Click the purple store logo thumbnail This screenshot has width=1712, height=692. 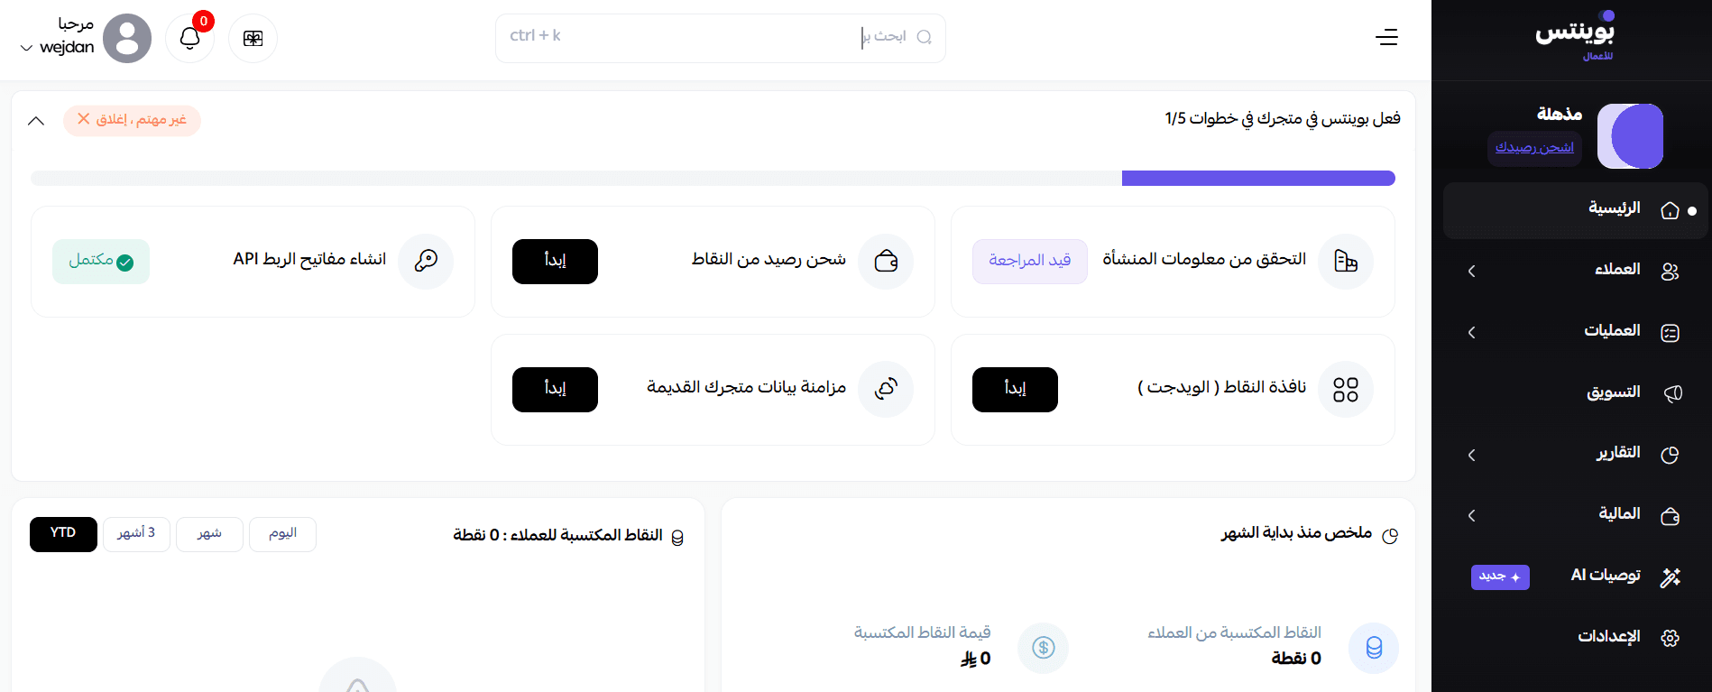[x=1630, y=136]
